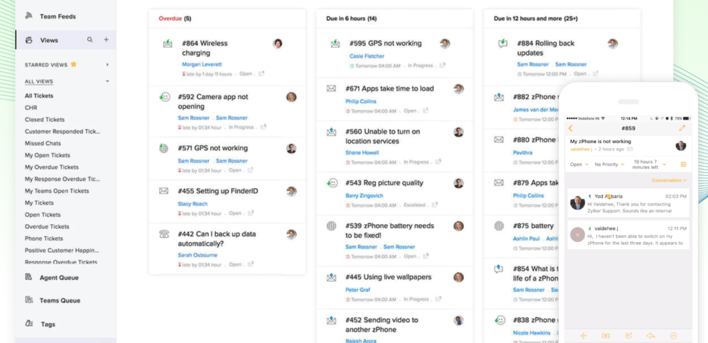Image resolution: width=708 pixels, height=343 pixels.
Task: Click the search icon beside Views
Action: (90, 40)
